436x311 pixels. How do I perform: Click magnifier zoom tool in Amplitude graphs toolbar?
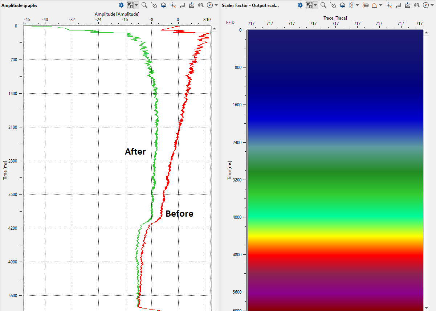[x=144, y=5]
